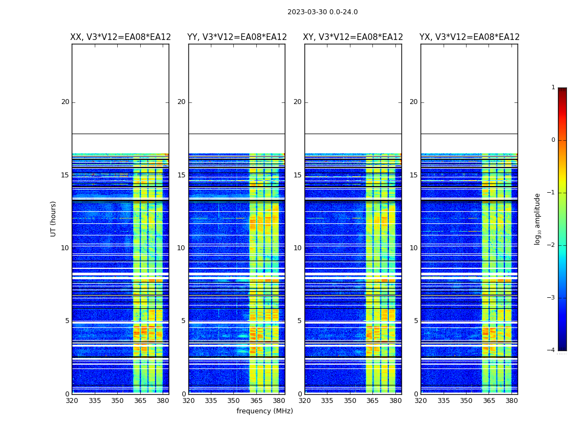Click the YX panel title above the plot

(469, 37)
